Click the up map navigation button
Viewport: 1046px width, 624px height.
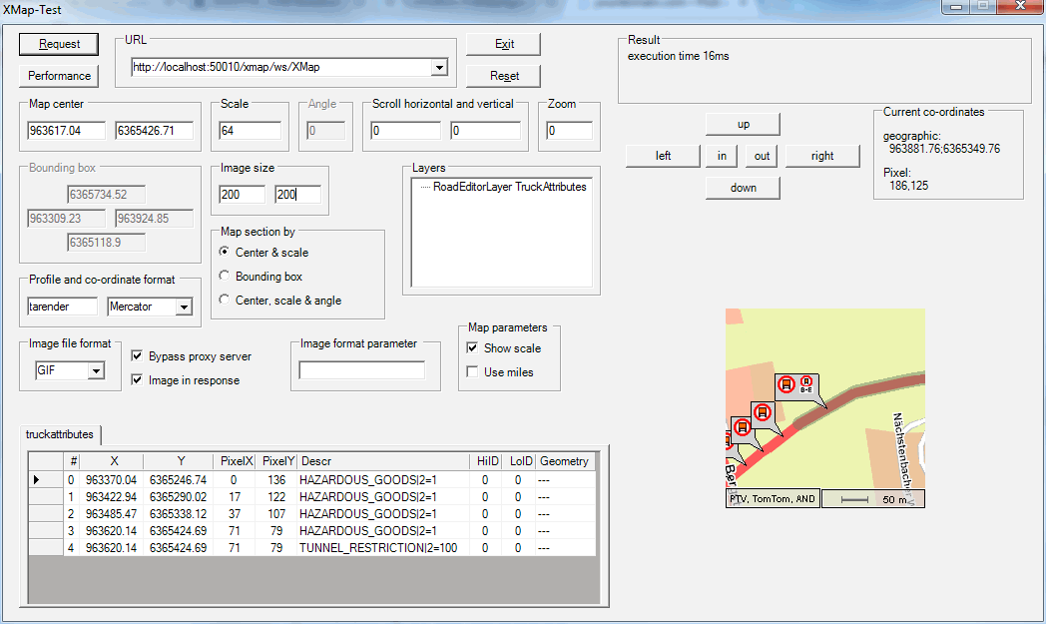(x=743, y=124)
